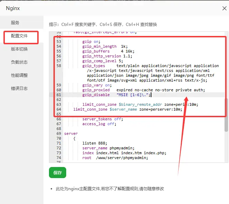The image size is (229, 204).
Task: View the 错误日志 tab
Action: (x=22, y=89)
